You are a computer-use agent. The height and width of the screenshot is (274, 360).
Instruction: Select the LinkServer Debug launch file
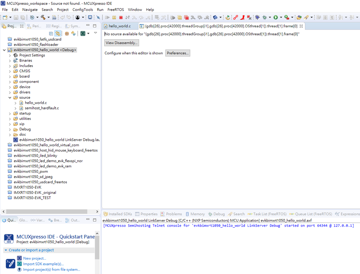59,140
